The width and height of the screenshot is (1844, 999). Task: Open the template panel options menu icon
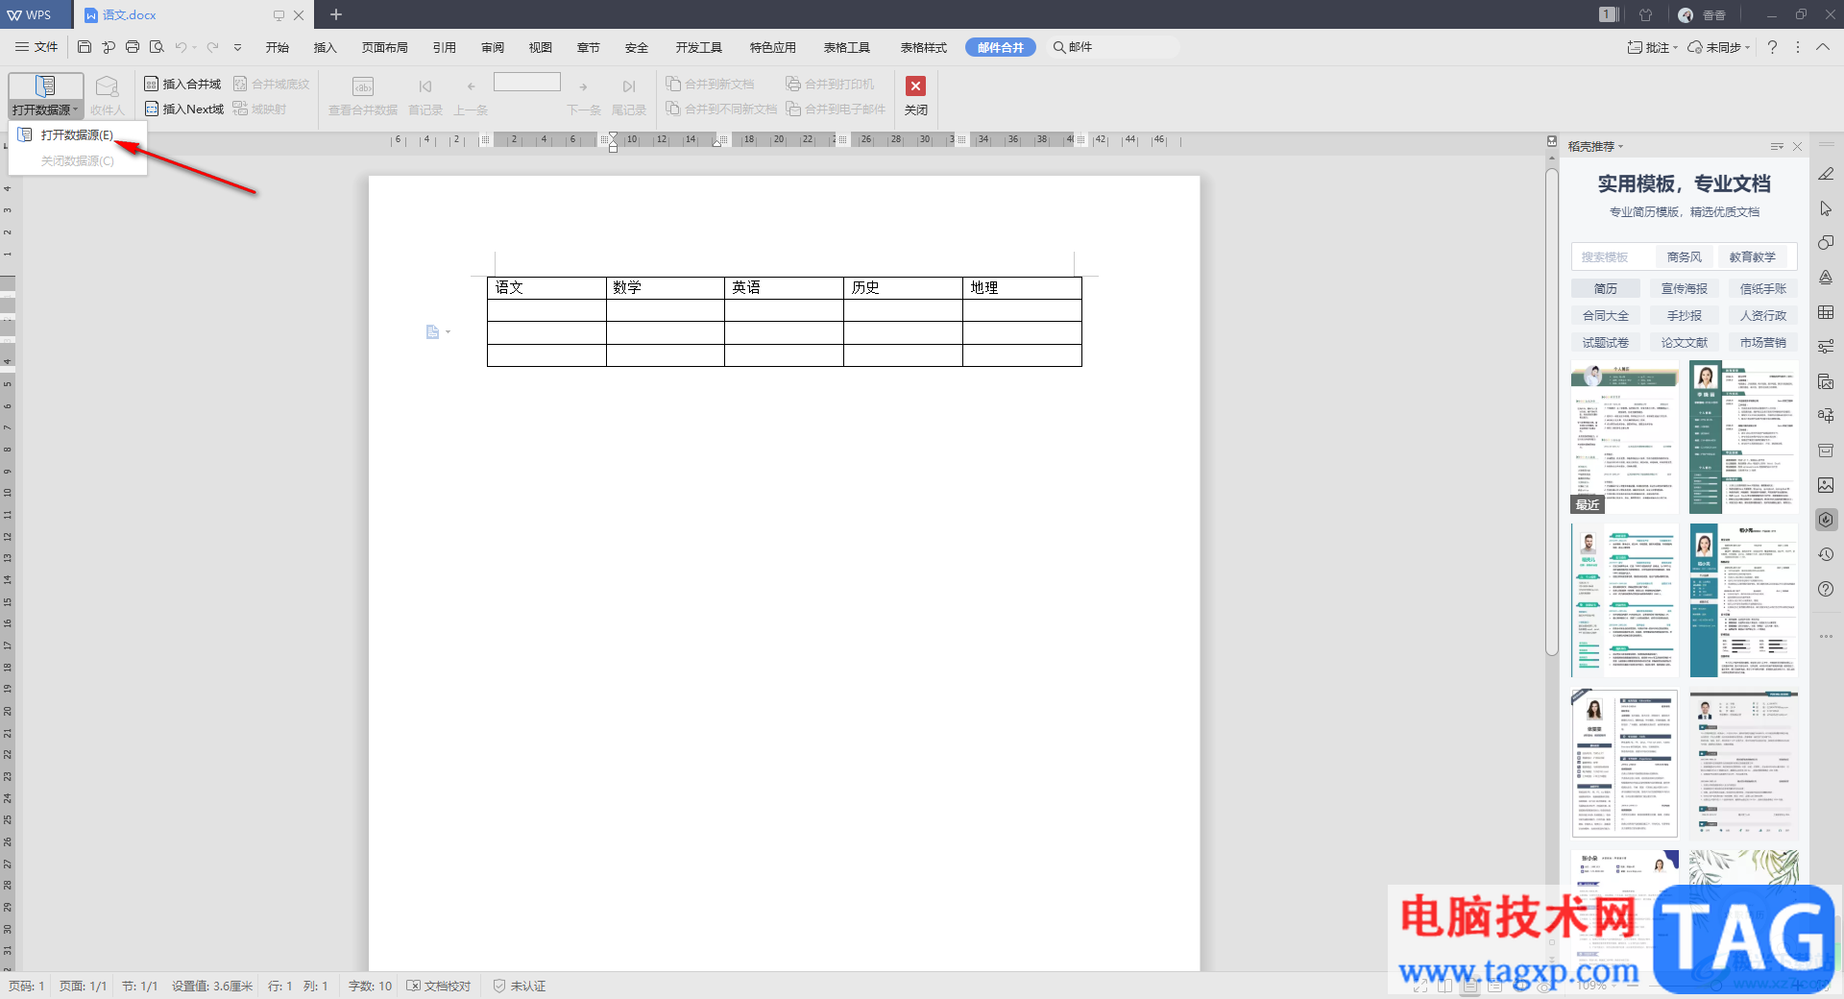point(1777,147)
